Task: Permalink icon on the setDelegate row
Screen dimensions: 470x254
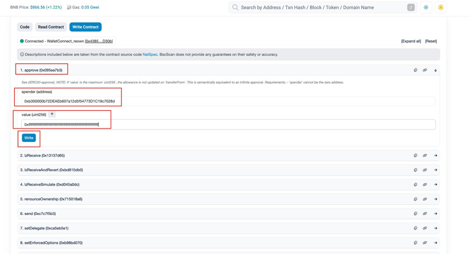Action: (425, 228)
